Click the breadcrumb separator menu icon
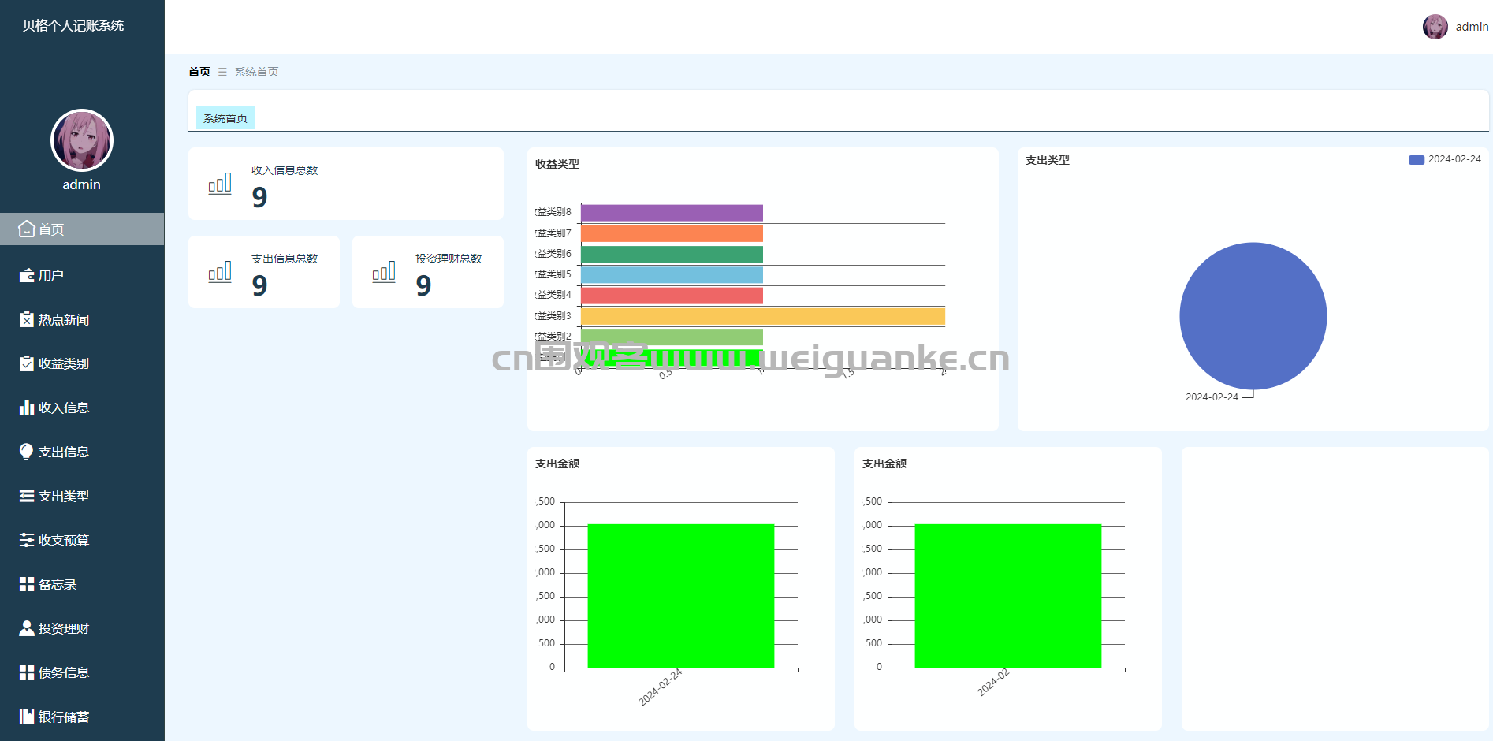 pyautogui.click(x=222, y=72)
